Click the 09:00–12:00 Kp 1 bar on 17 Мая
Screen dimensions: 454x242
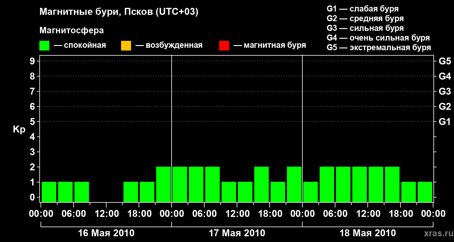229,192
